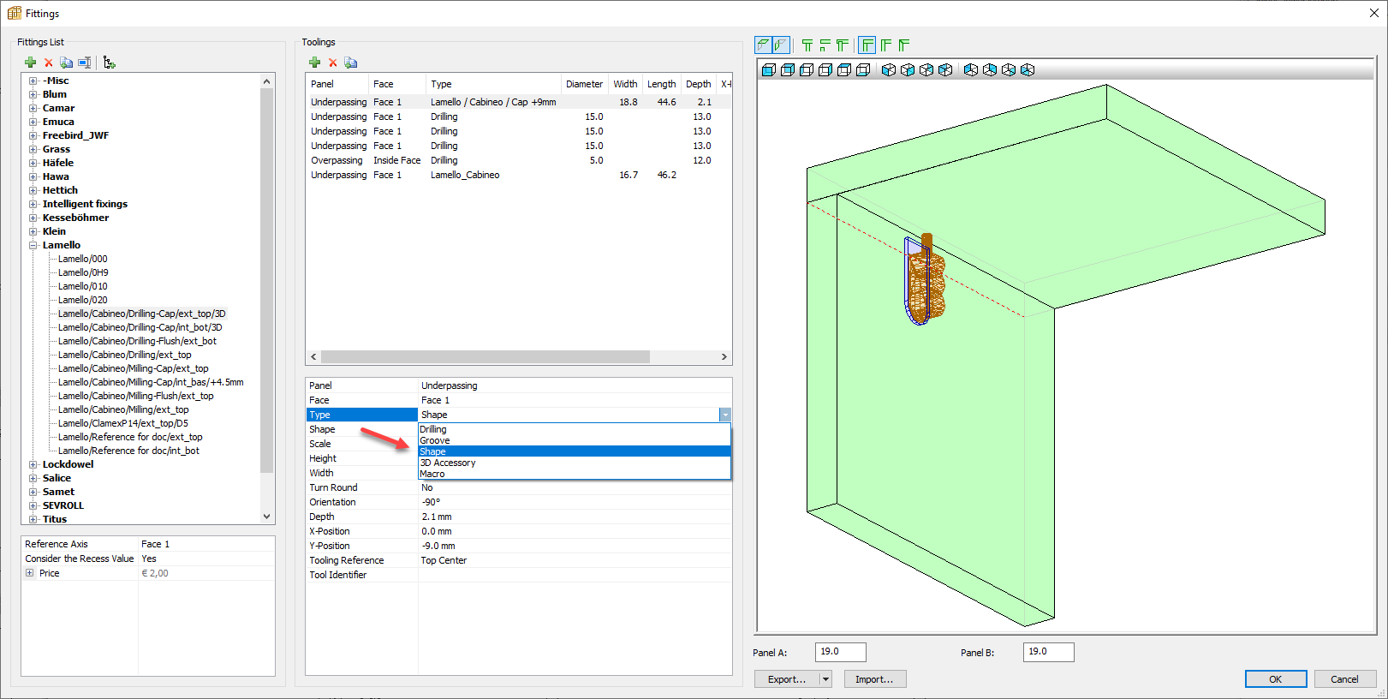Image resolution: width=1388 pixels, height=699 pixels.
Task: Click the Export... button
Action: (x=787, y=679)
